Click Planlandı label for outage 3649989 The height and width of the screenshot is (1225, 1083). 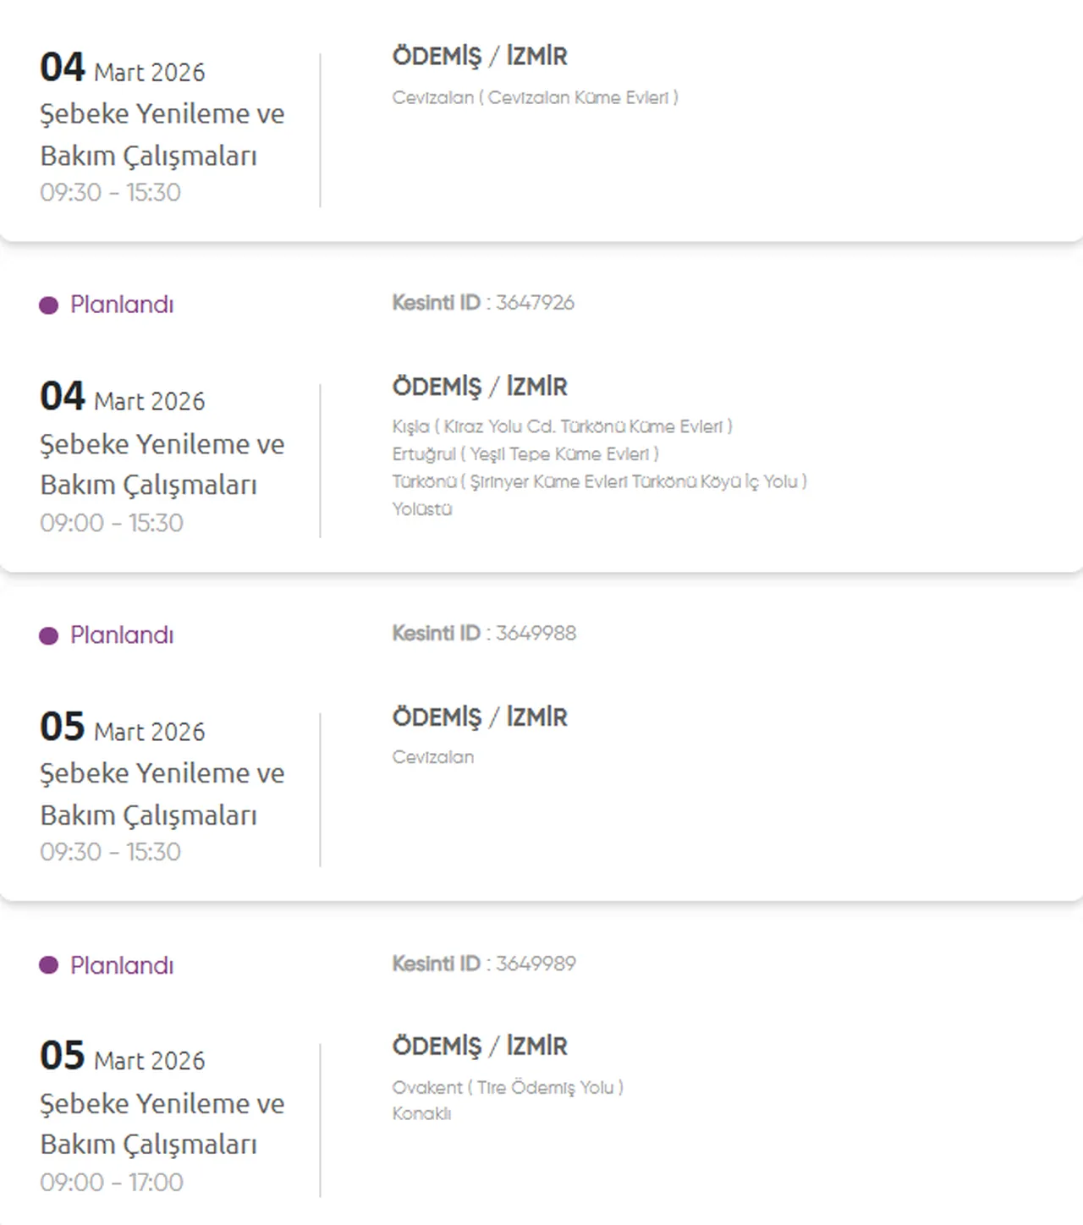click(x=122, y=965)
